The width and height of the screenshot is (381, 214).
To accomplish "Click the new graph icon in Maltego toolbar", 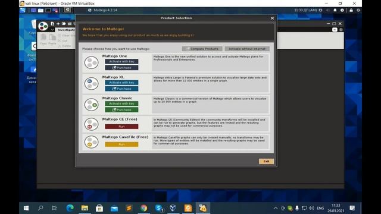I will pyautogui.click(x=52, y=24).
